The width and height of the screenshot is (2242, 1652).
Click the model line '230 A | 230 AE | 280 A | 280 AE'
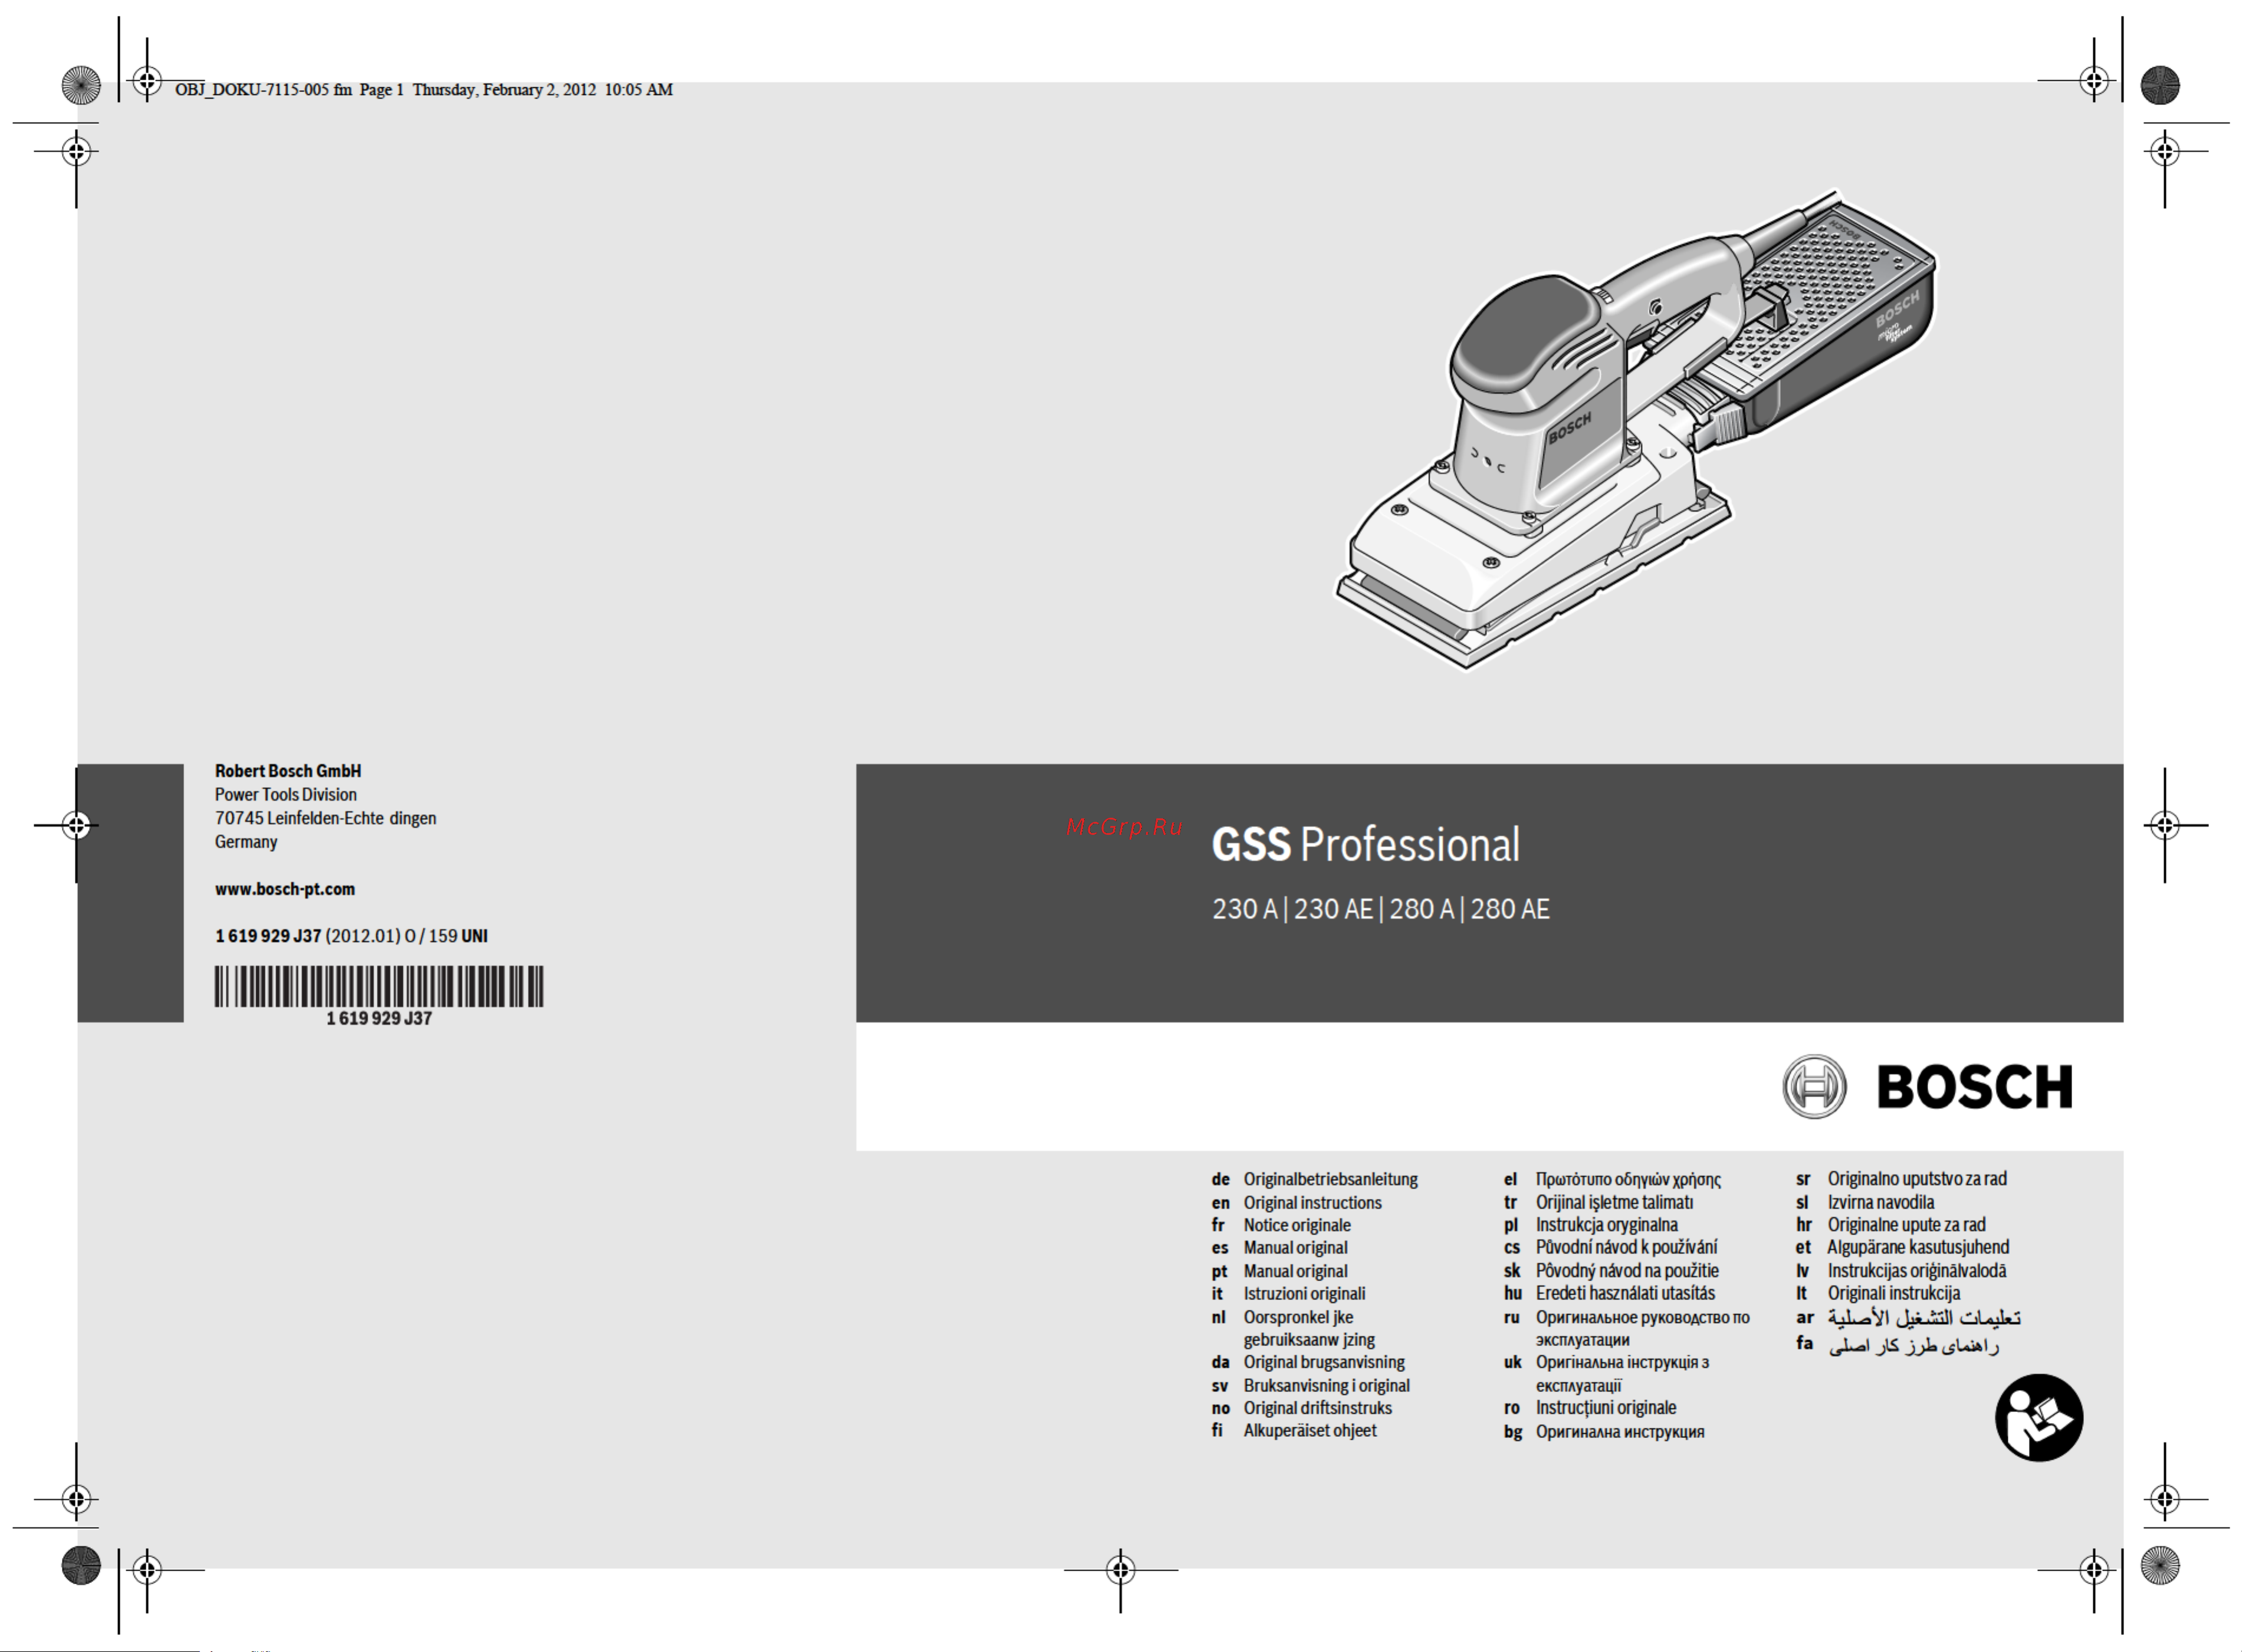point(1381,909)
